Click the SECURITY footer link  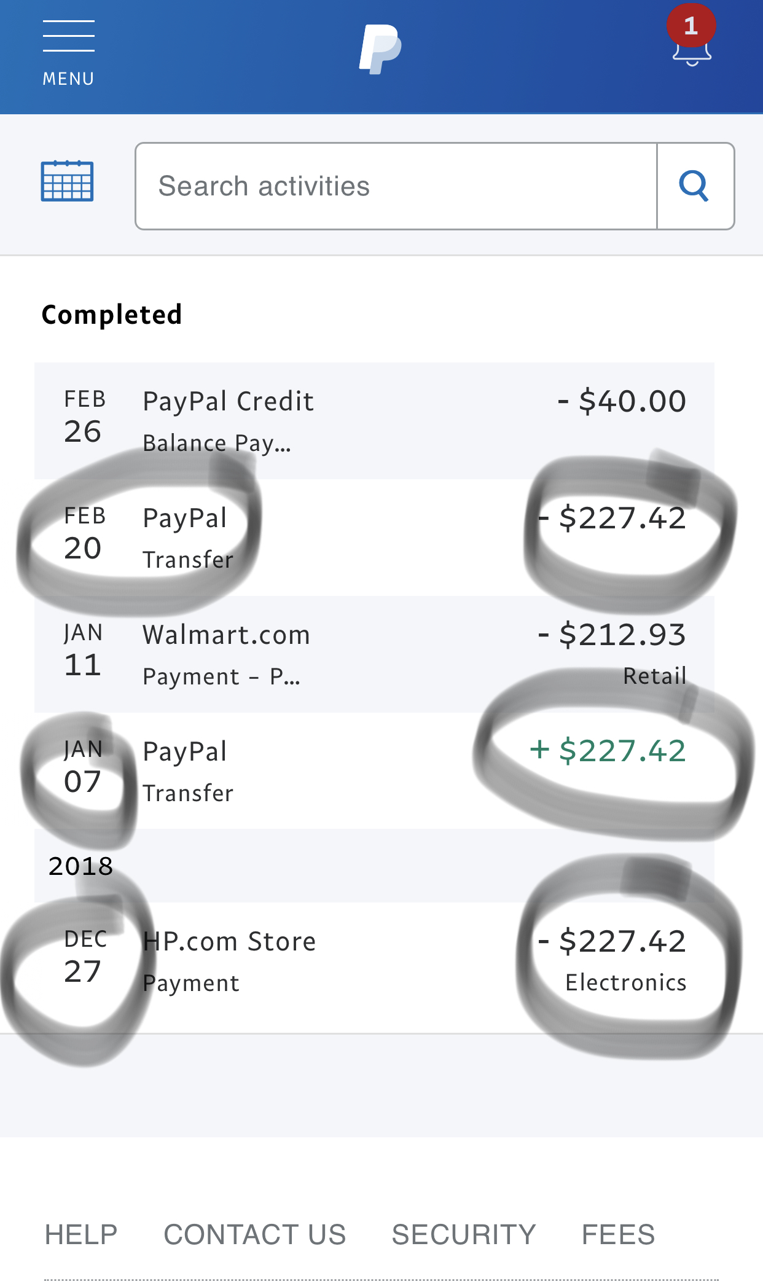(464, 1234)
